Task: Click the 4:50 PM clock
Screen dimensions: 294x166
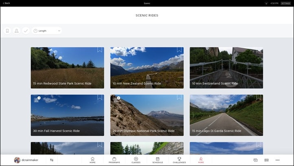Action: [274, 3]
